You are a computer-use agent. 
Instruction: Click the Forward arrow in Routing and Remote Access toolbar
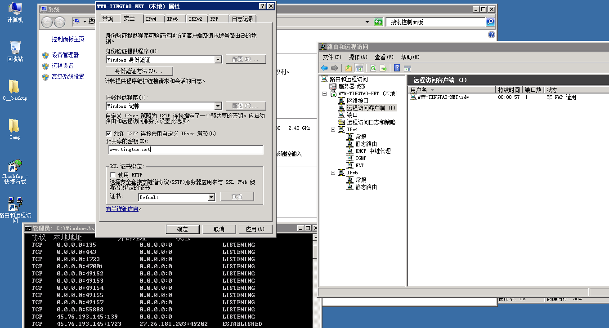point(334,68)
